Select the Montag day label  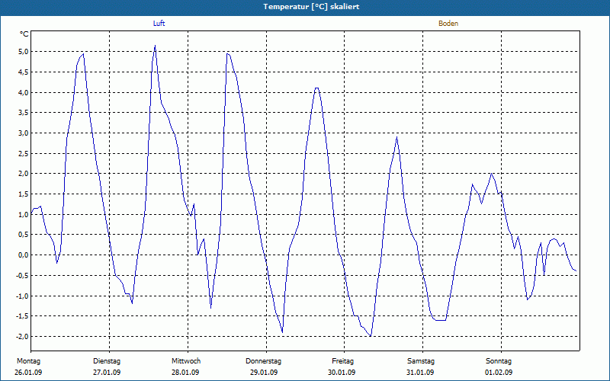pos(28,361)
